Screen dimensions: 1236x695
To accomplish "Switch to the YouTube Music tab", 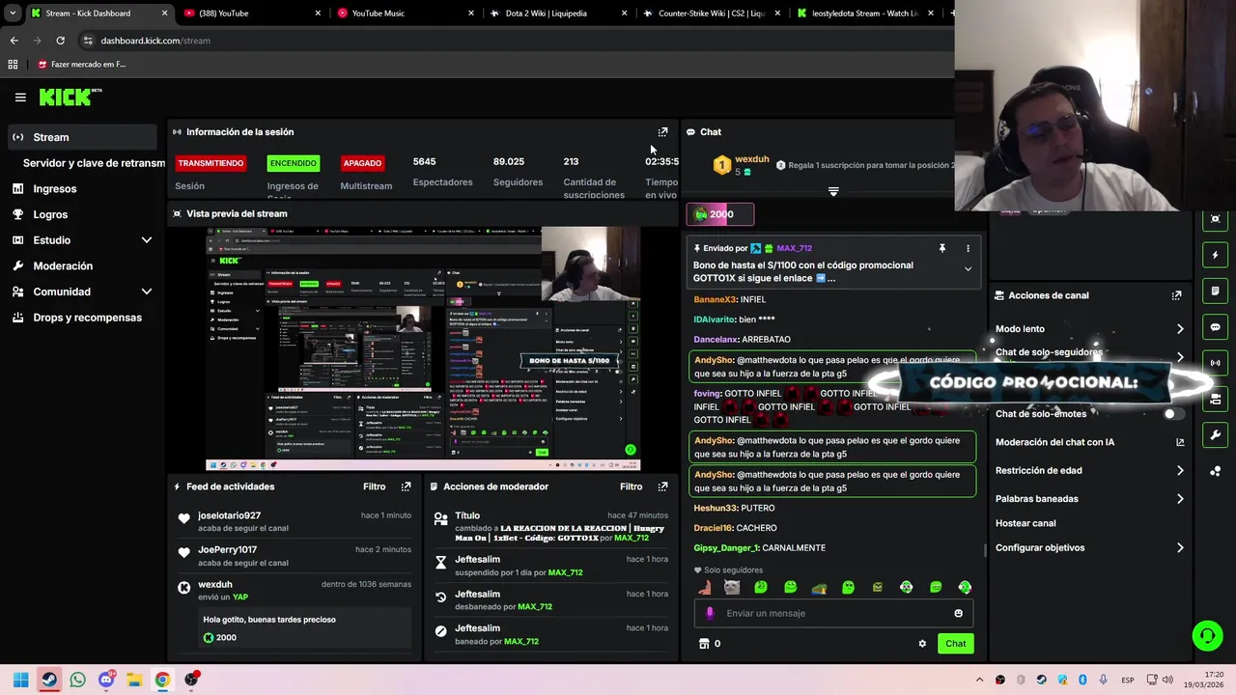I will point(406,14).
